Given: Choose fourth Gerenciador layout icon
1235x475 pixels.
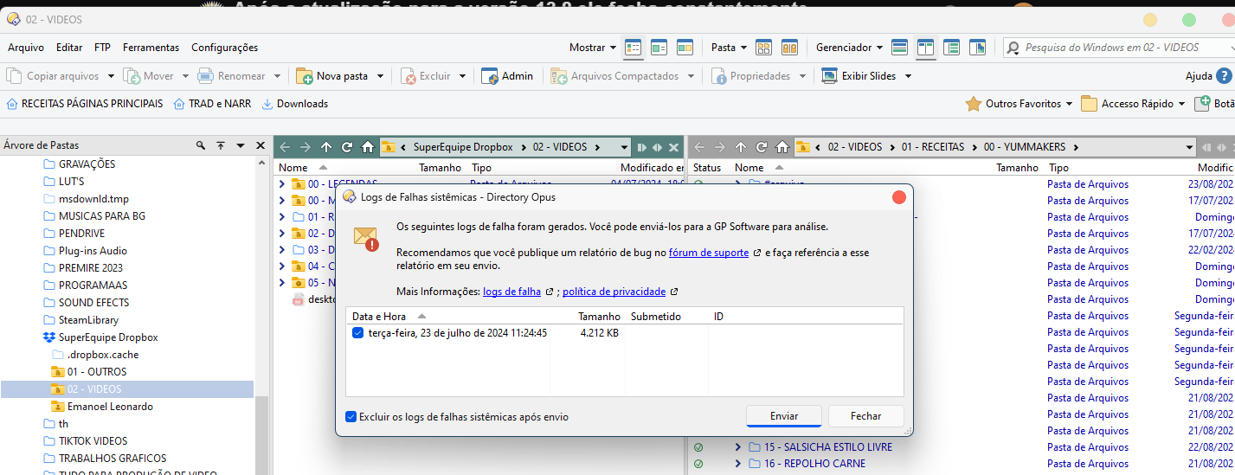Looking at the screenshot, I should point(978,48).
